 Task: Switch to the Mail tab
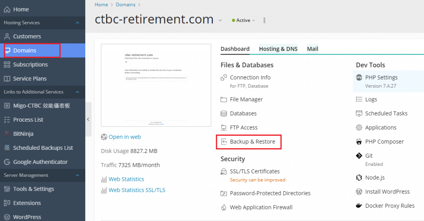click(313, 49)
